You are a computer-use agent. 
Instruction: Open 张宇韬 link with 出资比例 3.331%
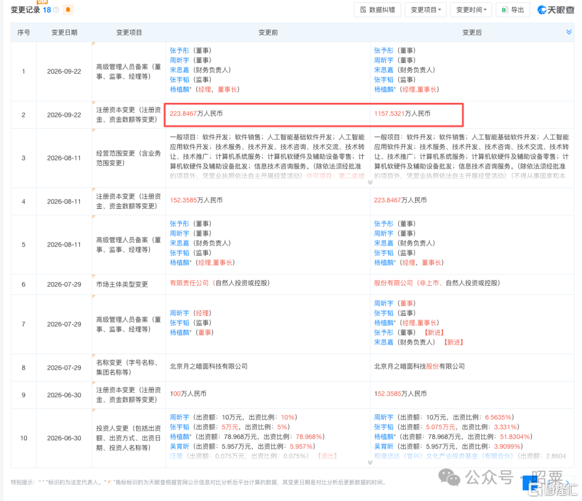point(384,427)
